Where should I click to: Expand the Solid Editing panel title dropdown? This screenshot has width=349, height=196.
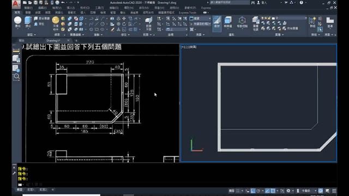click(x=77, y=35)
